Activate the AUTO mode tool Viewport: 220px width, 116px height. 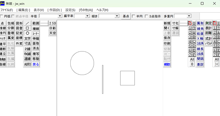(27, 64)
